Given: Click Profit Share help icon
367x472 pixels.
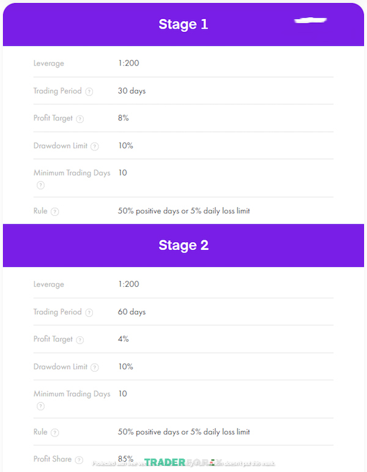Looking at the screenshot, I should point(79,460).
